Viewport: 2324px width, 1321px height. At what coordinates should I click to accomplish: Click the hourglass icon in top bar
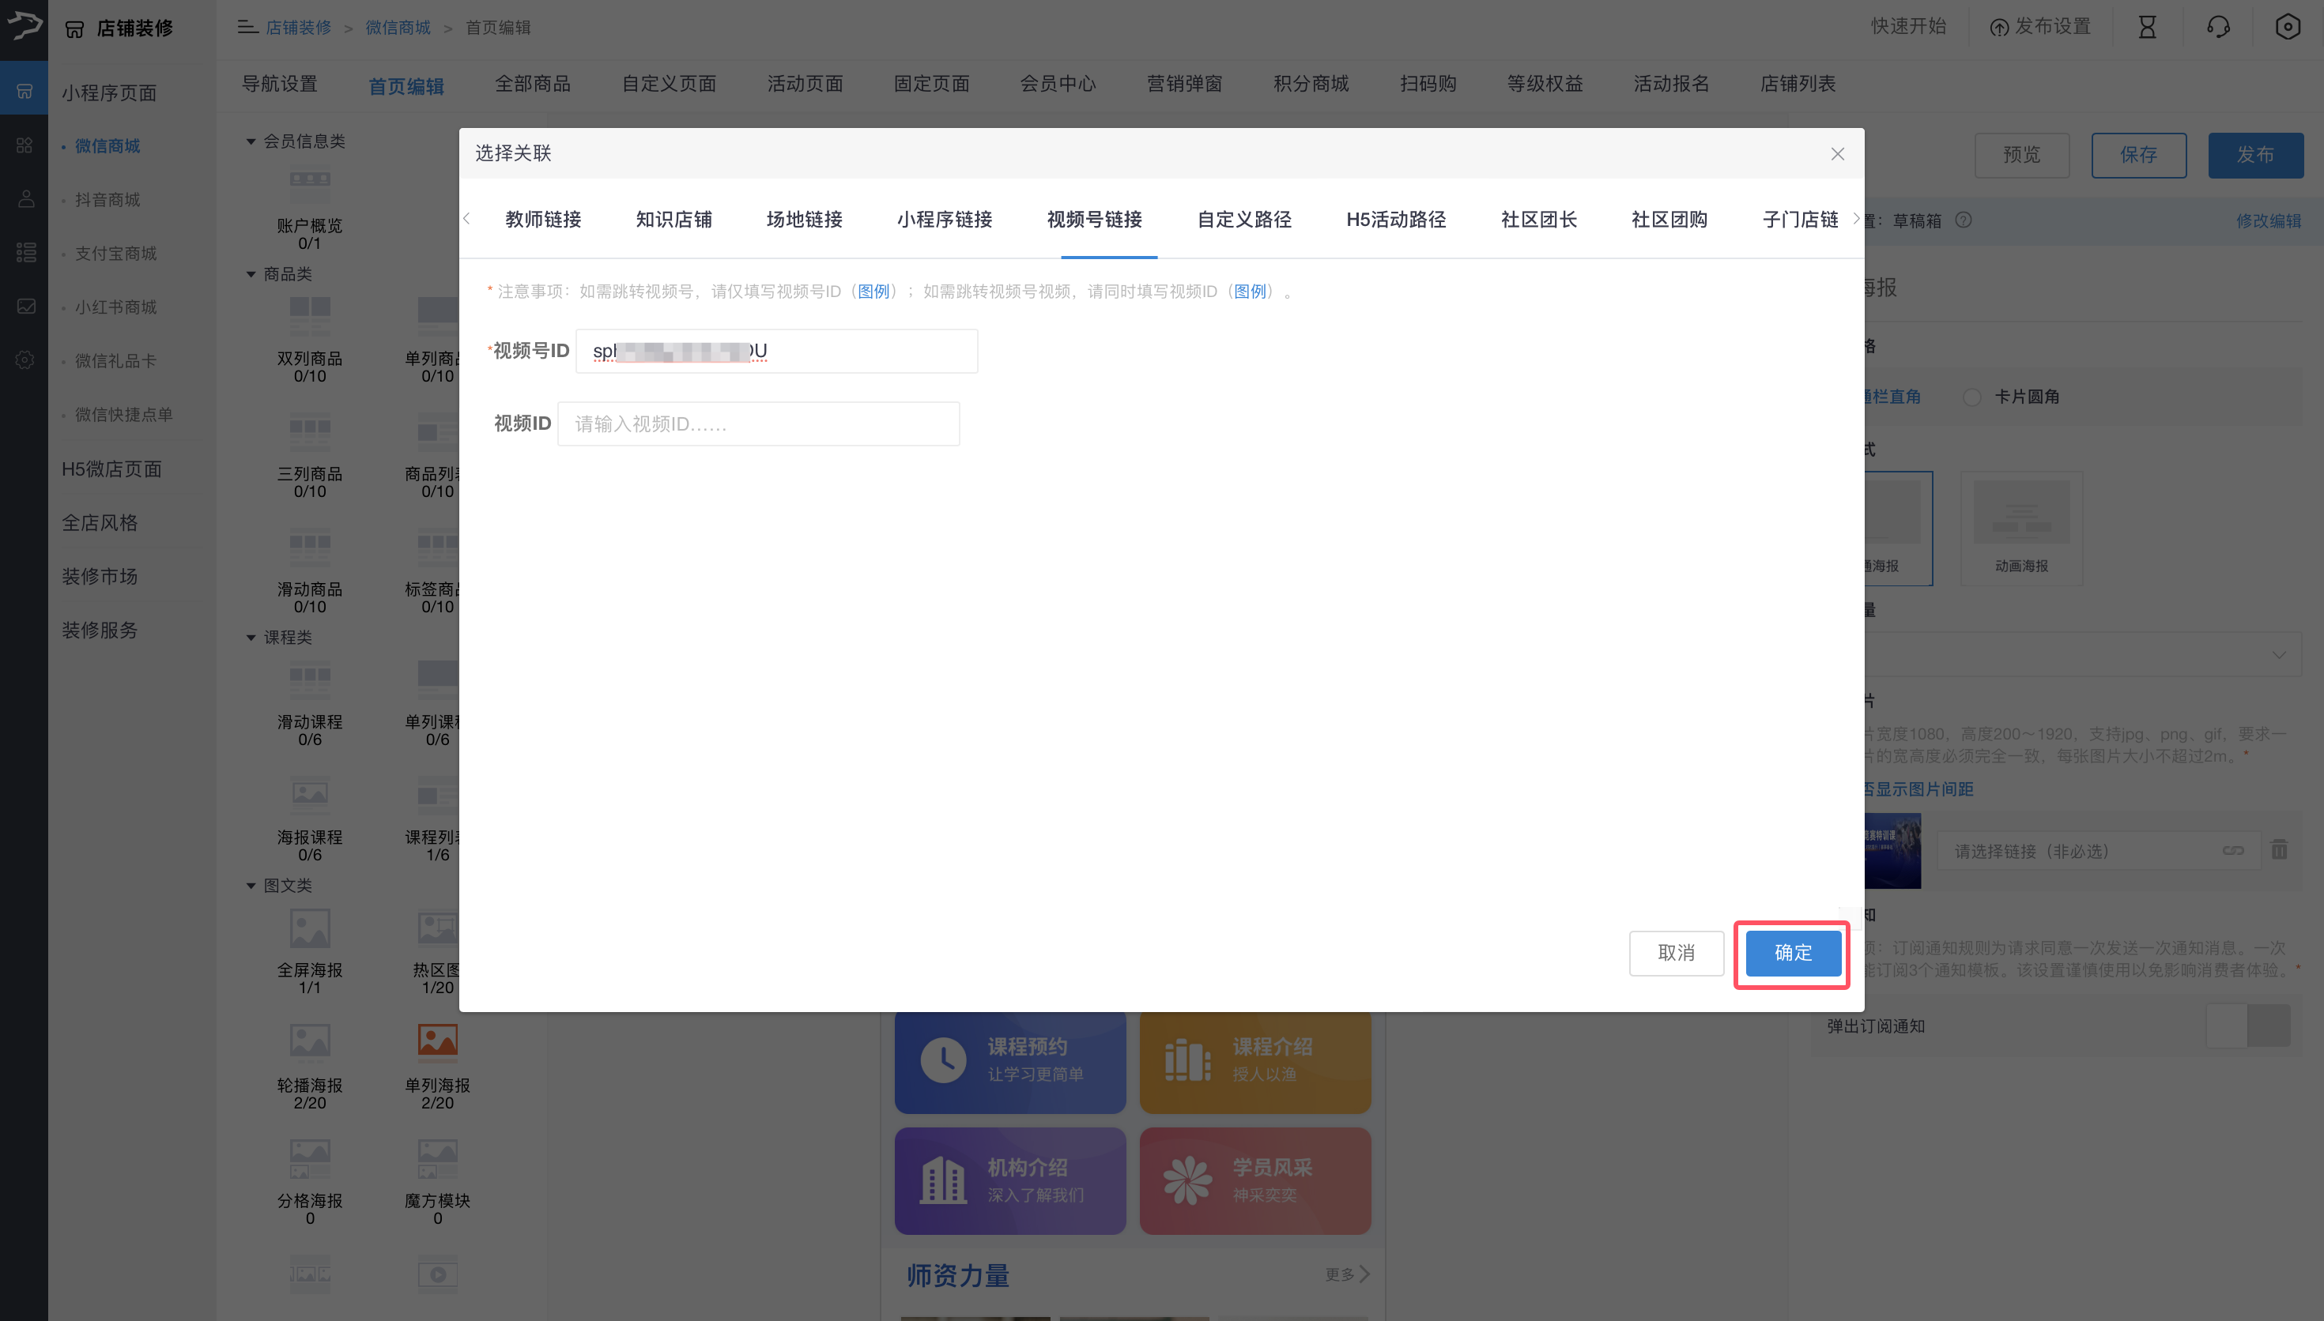click(x=2147, y=27)
